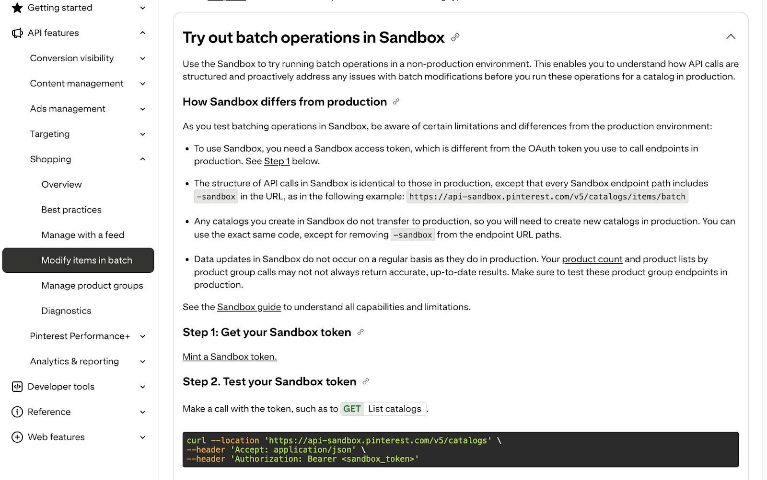Open the Manage product groups page
This screenshot has width=767, height=480.
[x=92, y=286]
